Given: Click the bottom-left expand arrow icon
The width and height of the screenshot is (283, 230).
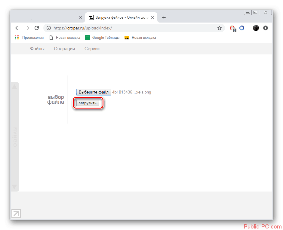Looking at the screenshot, I should (16, 213).
